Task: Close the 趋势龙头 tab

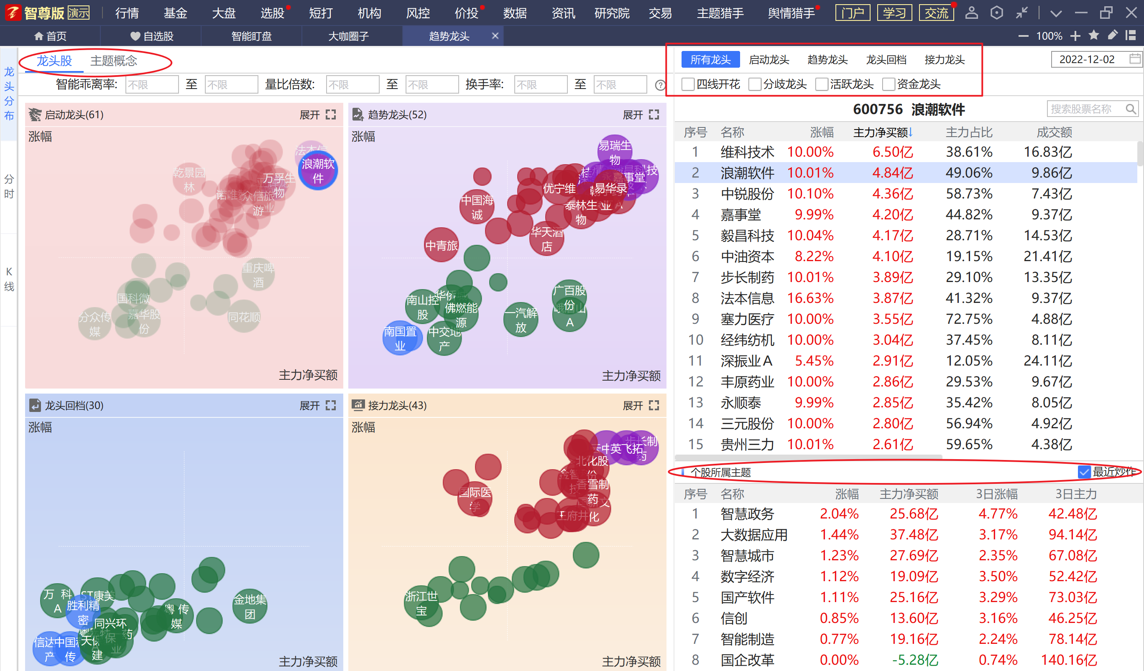Action: (495, 36)
